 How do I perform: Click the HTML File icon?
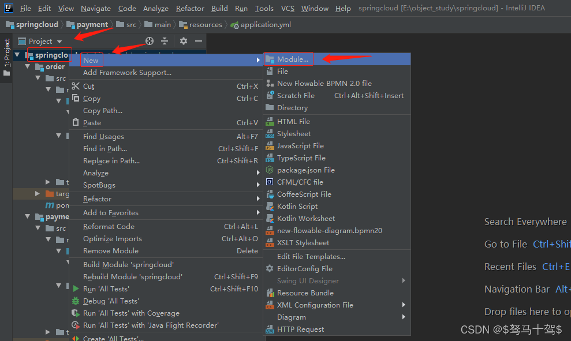pos(270,122)
